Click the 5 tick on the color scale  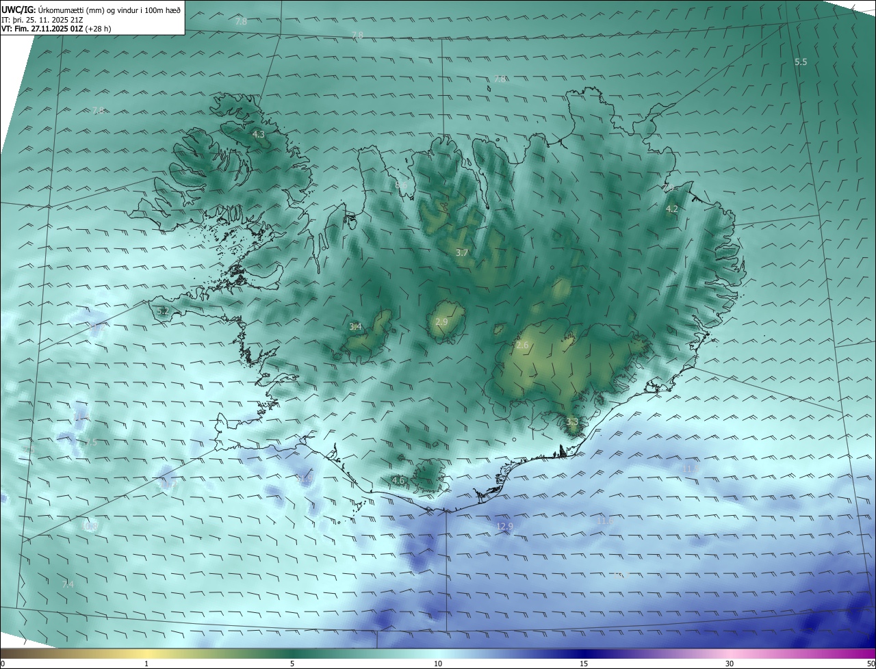click(x=292, y=664)
